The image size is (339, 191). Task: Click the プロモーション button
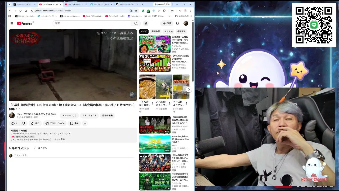click(55, 123)
